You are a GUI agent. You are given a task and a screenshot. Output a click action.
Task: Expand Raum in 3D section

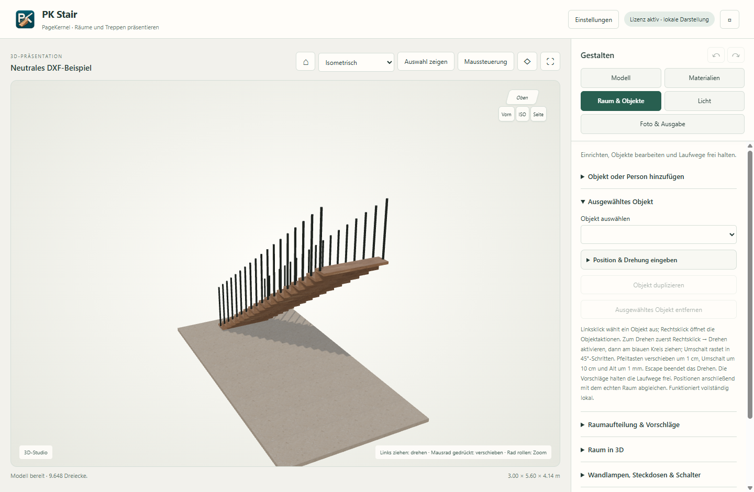tap(659, 450)
